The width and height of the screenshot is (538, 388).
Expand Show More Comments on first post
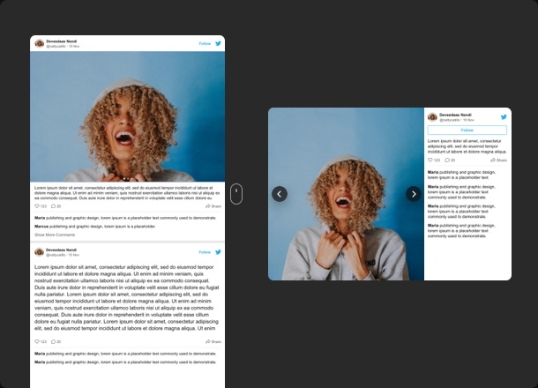[x=55, y=235]
